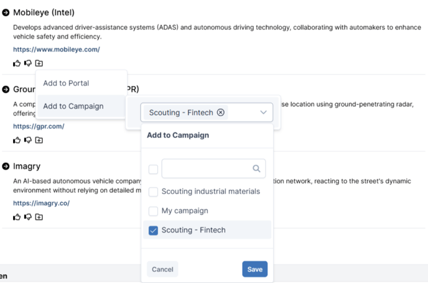Collapse campaign dropdown with chevron arrow
The height and width of the screenshot is (283, 428).
(x=263, y=113)
